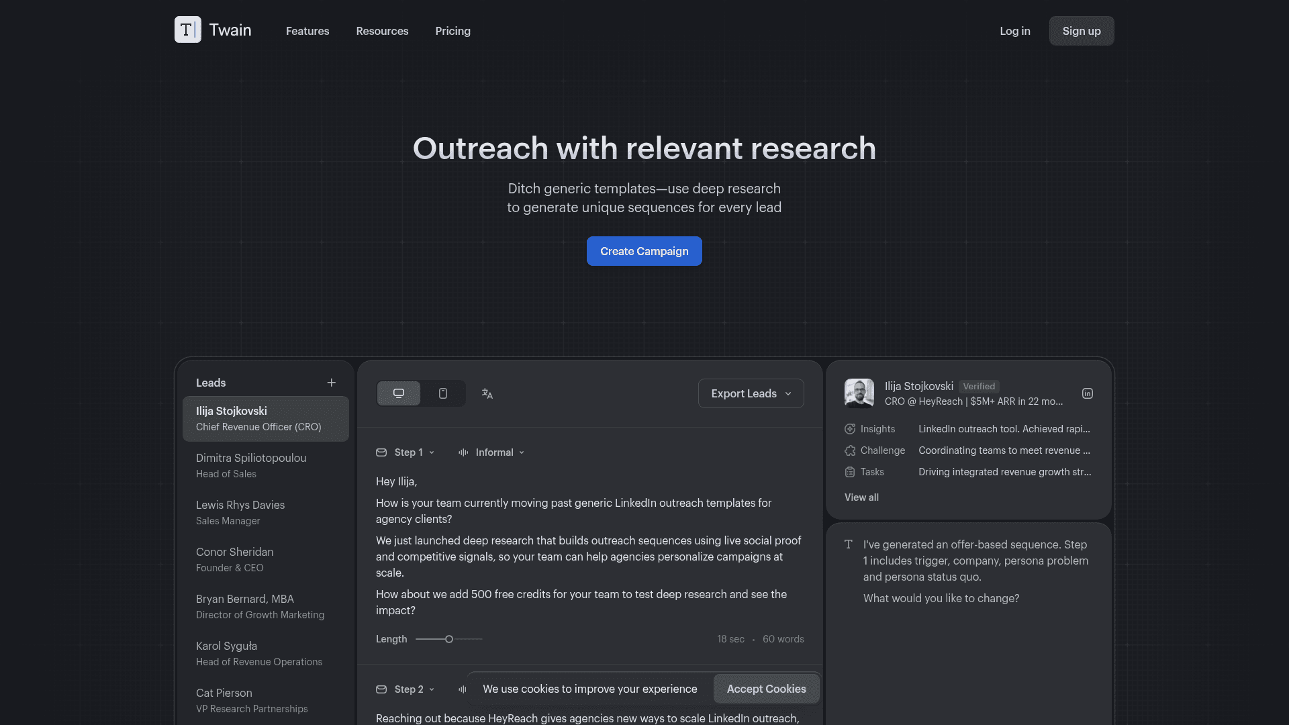This screenshot has width=1289, height=725.
Task: Select lead Karol Syguła
Action: coord(266,654)
